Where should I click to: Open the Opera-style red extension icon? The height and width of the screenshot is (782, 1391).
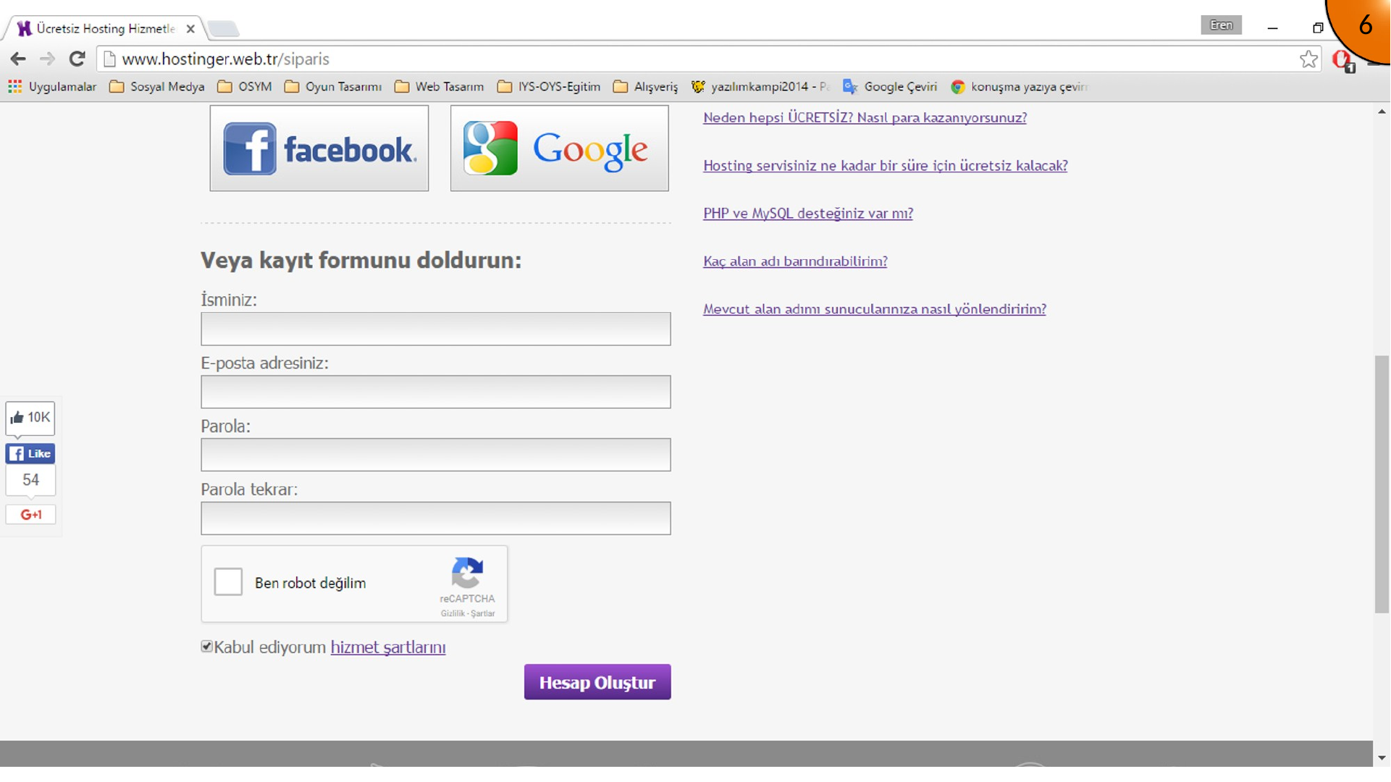[x=1342, y=60]
